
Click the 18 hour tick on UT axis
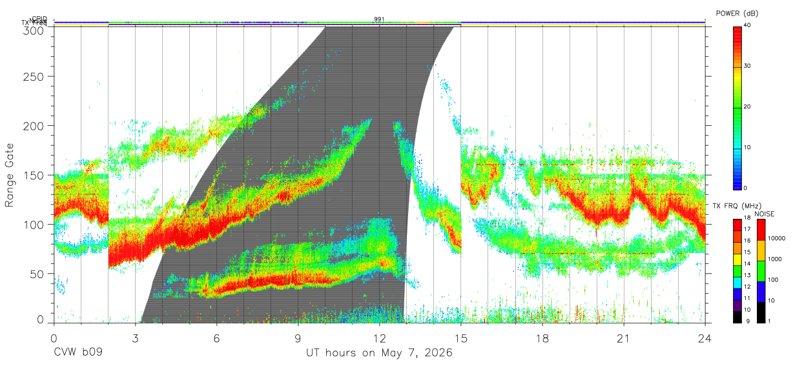click(542, 338)
